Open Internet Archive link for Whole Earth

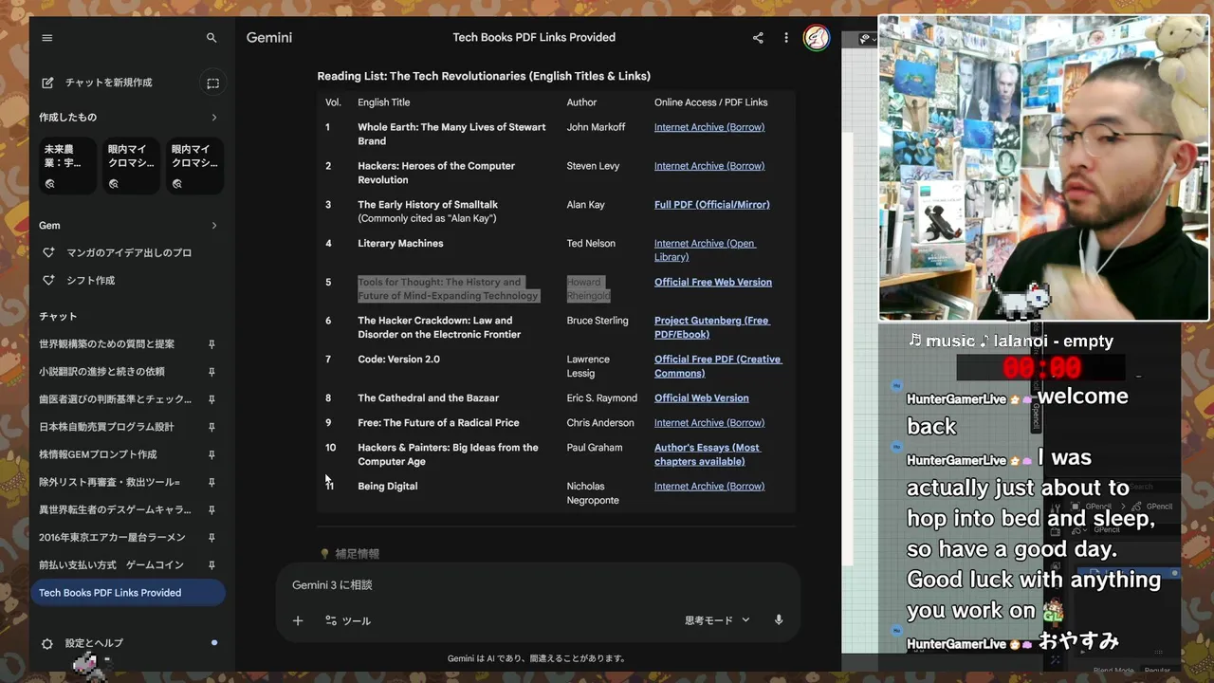click(709, 127)
